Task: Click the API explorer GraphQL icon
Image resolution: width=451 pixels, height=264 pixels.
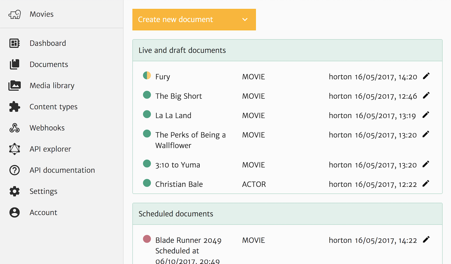Action: tap(14, 149)
